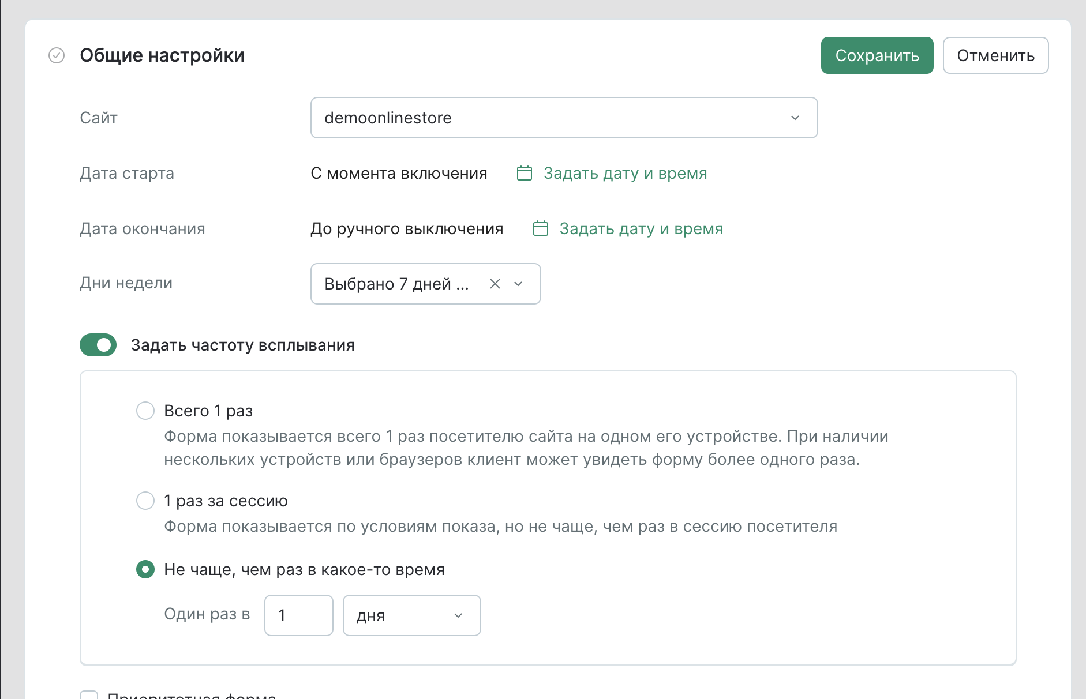The width and height of the screenshot is (1086, 699).
Task: Select Не чаще, чем раз в какое-то время
Action: (145, 570)
